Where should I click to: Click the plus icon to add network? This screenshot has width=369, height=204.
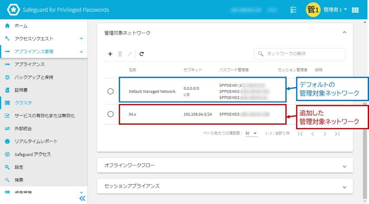[x=110, y=54]
